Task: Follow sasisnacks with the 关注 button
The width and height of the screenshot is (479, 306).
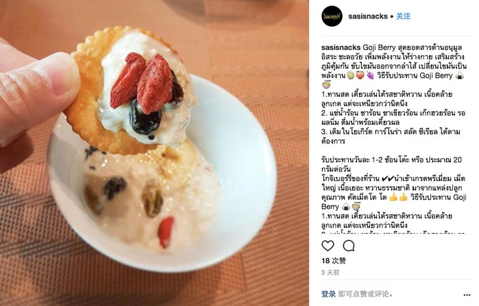Action: coord(403,16)
